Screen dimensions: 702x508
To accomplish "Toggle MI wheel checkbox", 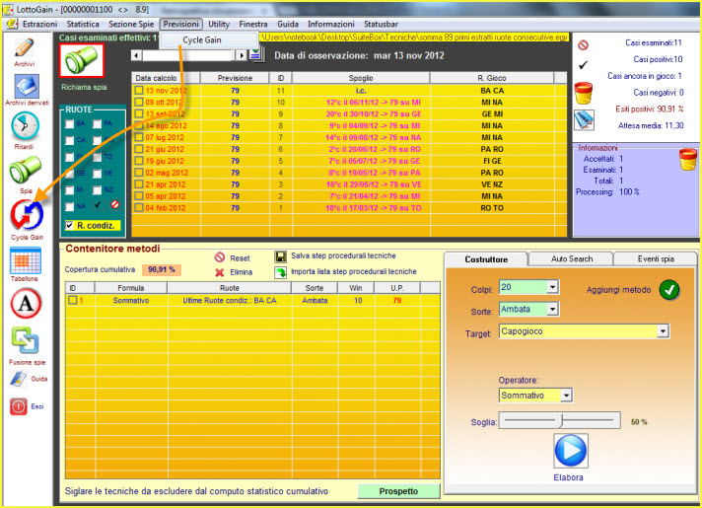I will [x=69, y=190].
